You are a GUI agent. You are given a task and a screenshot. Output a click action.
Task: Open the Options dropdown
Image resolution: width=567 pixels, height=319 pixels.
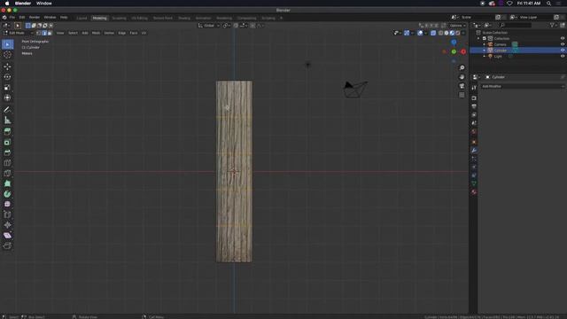pos(457,26)
